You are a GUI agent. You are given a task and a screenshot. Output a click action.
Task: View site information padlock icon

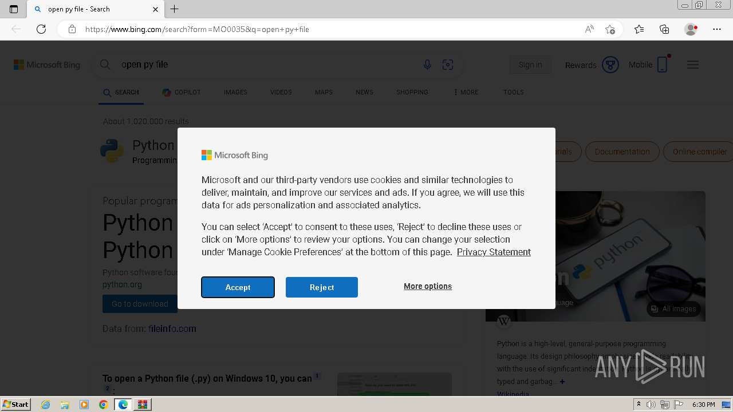72,29
